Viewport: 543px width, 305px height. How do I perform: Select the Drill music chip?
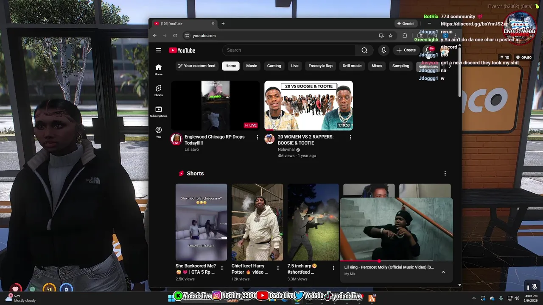coord(352,66)
